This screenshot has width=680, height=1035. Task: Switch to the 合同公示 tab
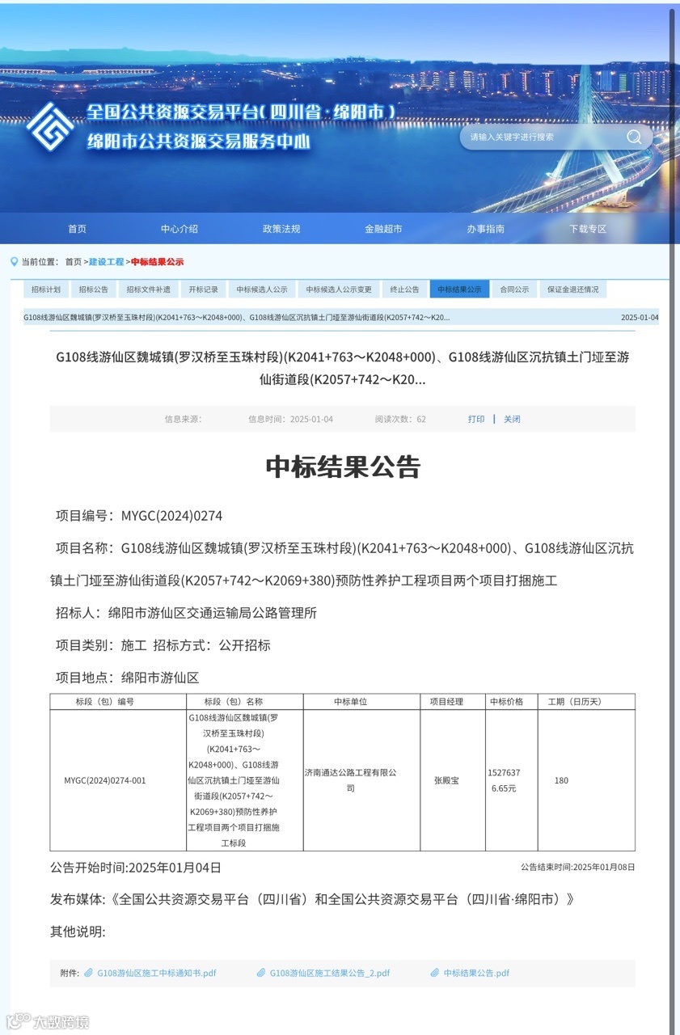coord(514,289)
